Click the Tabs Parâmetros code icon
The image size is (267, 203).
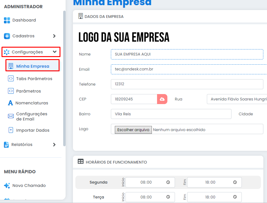point(11,79)
